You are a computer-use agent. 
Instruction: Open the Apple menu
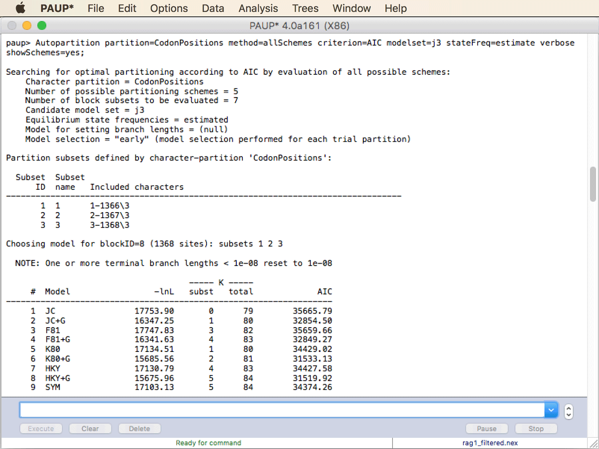click(20, 8)
